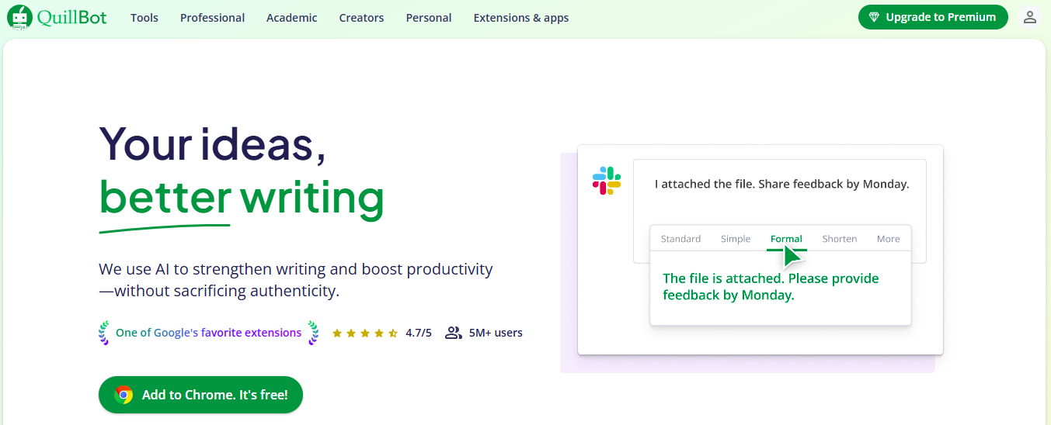
Task: Open the Tools menu
Action: point(144,18)
